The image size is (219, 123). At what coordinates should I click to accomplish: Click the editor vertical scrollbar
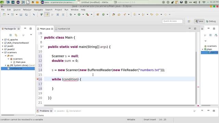(x=196, y=78)
